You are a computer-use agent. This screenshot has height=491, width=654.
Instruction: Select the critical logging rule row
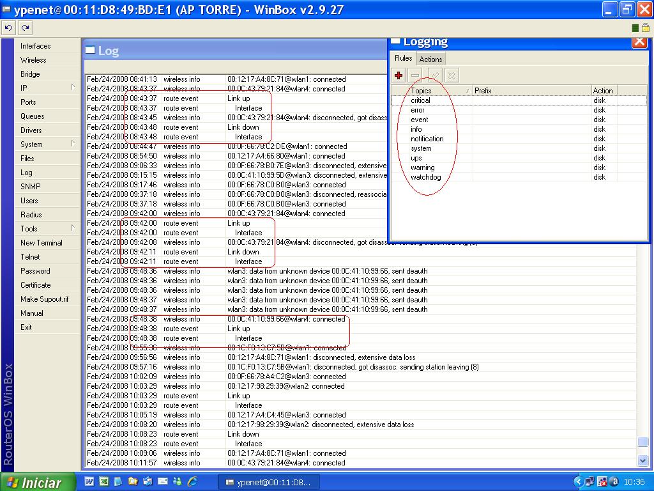coord(519,100)
